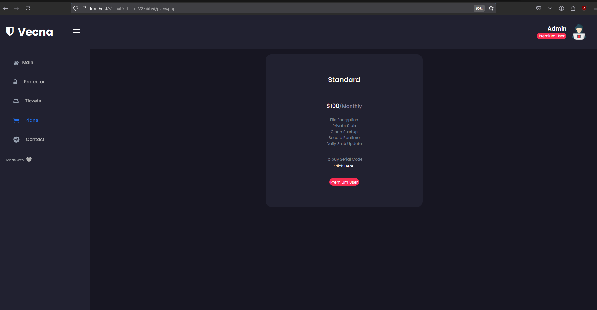Click the Premium User button in Standard card
Image resolution: width=597 pixels, height=310 pixels.
[344, 182]
